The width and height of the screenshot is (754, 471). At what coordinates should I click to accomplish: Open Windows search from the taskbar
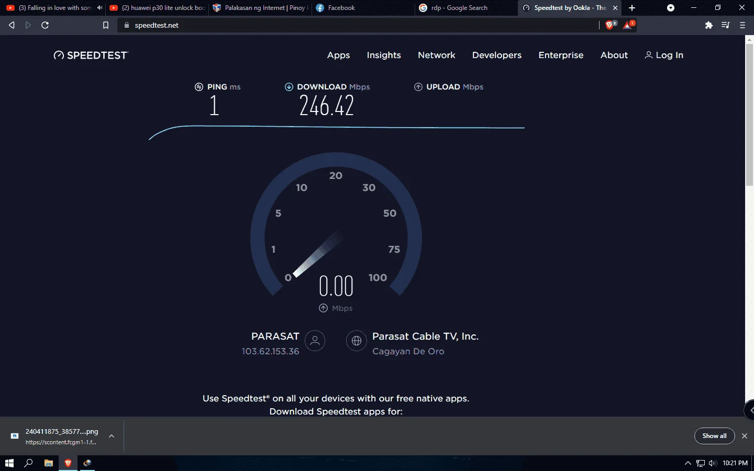coord(29,463)
